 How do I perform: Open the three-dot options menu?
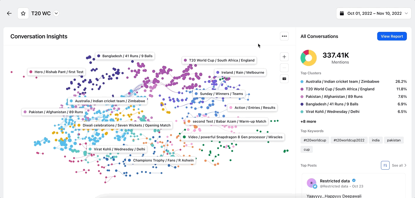point(284,36)
